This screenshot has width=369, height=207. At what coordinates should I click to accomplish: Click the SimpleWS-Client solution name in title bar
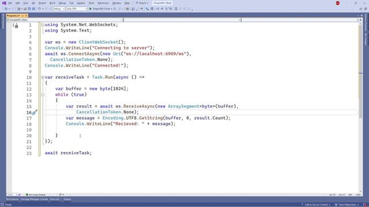(x=163, y=3)
